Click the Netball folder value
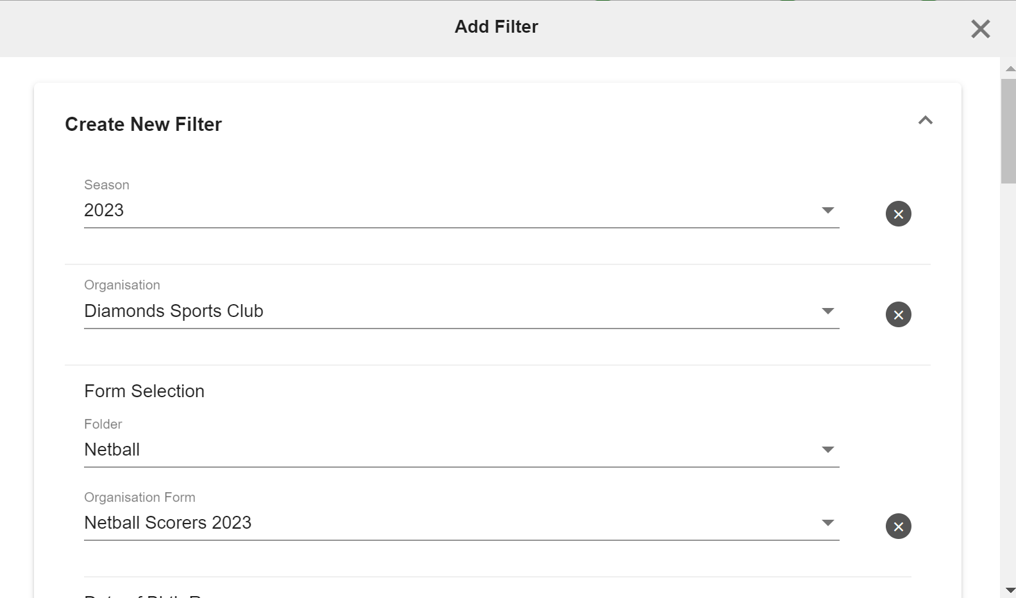Viewport: 1016px width, 598px height. (x=112, y=450)
